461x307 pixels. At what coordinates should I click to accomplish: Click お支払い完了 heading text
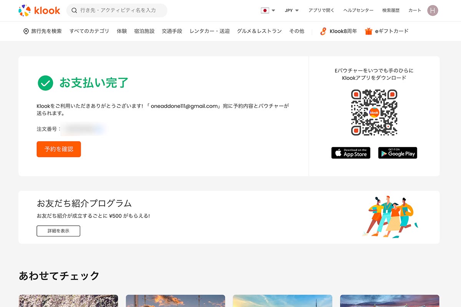click(x=94, y=83)
